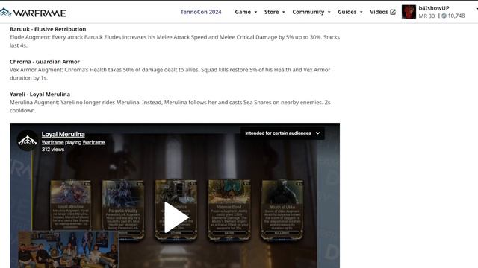This screenshot has width=478, height=268.
Task: Open the TennoCon 2024 link
Action: 201,12
